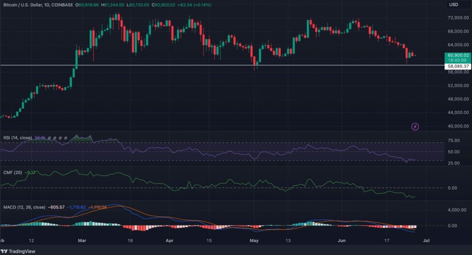Open the USD currency selector
This screenshot has width=472, height=255.
point(454,5)
